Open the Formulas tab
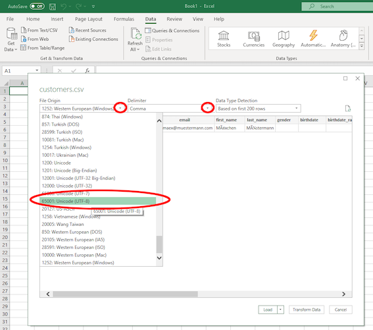Screen dimensions: 373x330 124,19
